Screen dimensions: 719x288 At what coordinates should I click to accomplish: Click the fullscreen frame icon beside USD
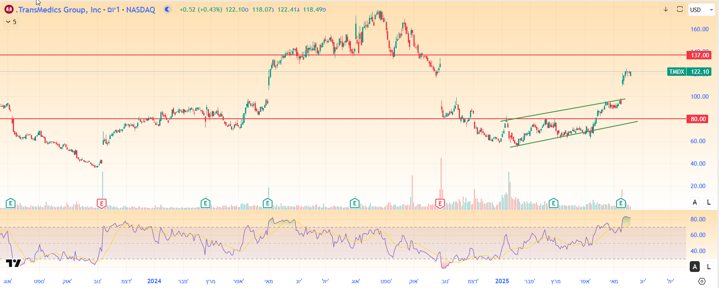[680, 9]
